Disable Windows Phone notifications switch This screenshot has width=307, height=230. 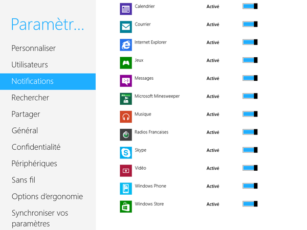pyautogui.click(x=250, y=186)
